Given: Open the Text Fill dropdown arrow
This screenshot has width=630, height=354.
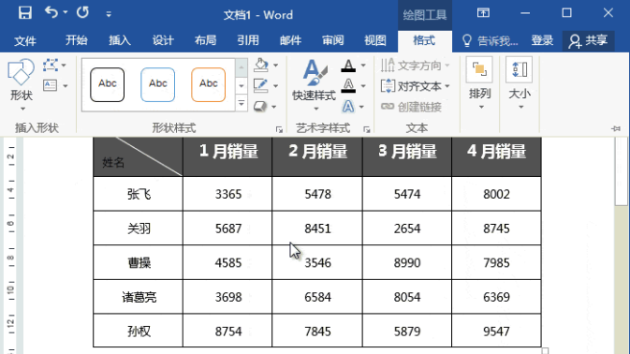Looking at the screenshot, I should [x=363, y=66].
